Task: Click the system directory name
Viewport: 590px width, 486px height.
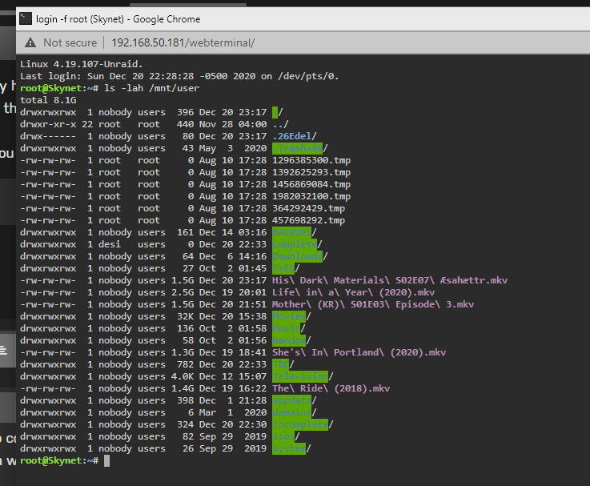Action: coord(289,448)
